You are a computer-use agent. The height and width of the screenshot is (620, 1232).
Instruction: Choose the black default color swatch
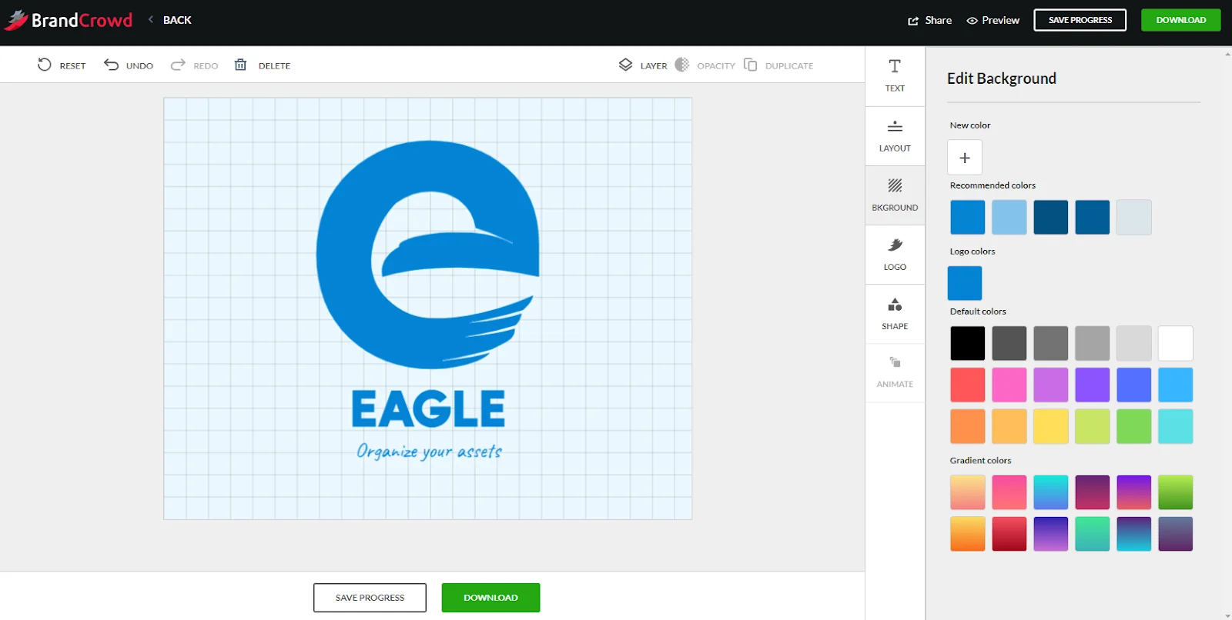pos(967,343)
